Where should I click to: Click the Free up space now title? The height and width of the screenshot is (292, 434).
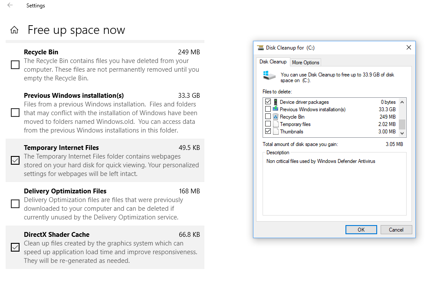(x=76, y=30)
